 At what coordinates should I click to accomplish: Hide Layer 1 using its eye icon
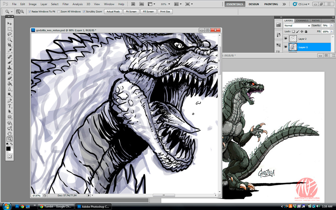click(x=286, y=47)
